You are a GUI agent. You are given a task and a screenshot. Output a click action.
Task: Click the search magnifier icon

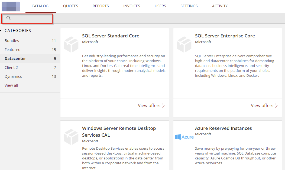pos(9,18)
